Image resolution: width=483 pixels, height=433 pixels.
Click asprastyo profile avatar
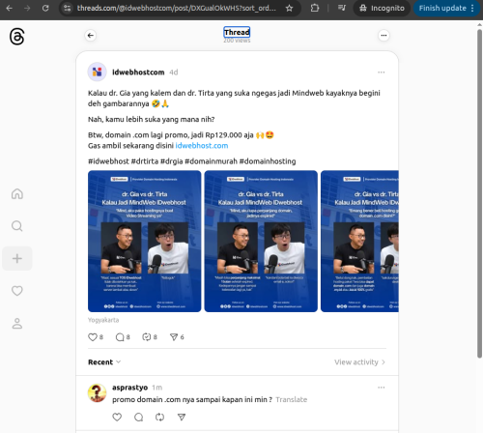point(97,392)
